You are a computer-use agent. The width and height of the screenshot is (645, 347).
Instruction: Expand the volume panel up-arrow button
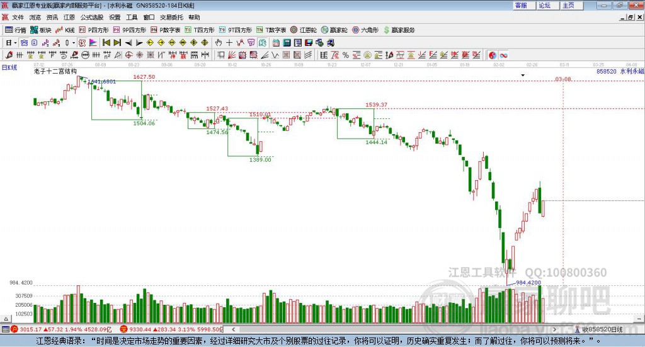pyautogui.click(x=6, y=319)
